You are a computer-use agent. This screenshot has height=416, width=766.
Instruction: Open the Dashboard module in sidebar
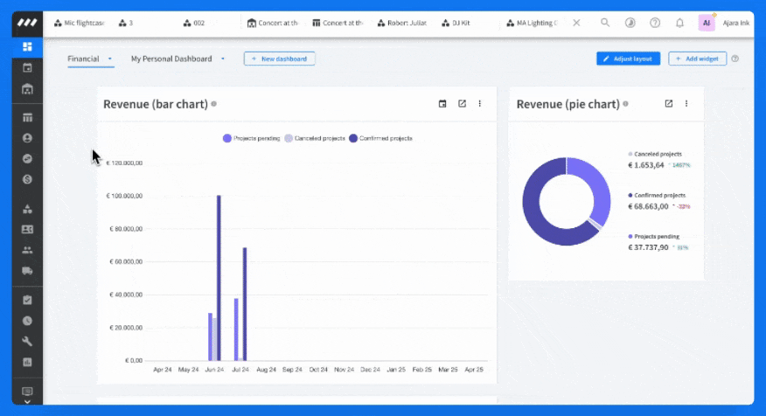[x=27, y=46]
